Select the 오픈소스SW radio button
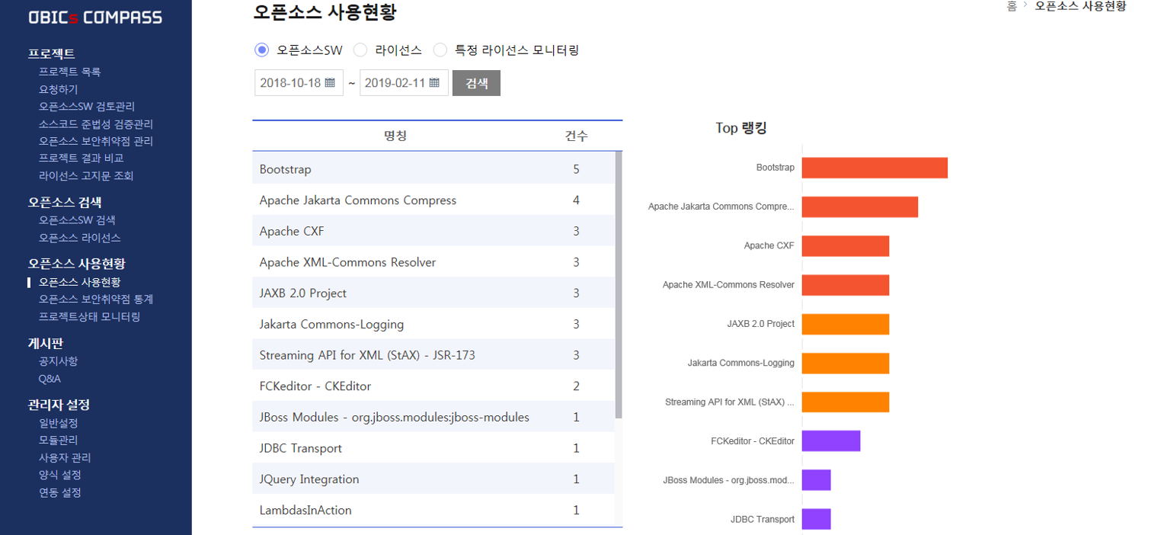 coord(261,50)
